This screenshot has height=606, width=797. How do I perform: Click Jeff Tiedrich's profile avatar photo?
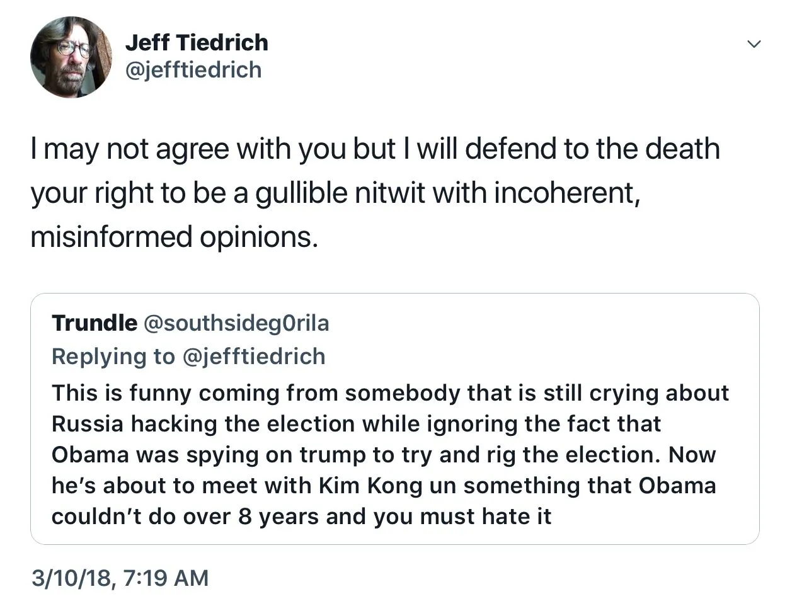click(x=71, y=57)
